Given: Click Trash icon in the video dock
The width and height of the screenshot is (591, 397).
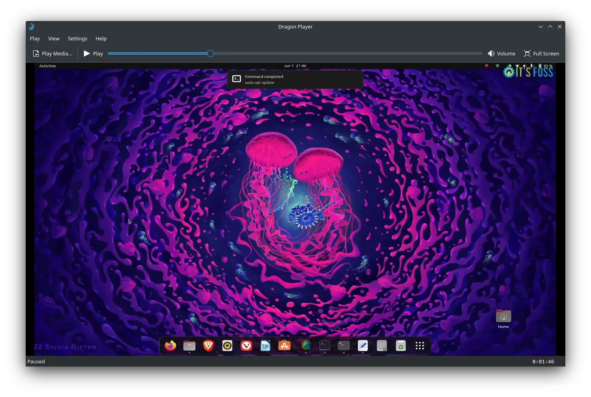Looking at the screenshot, I should pos(401,346).
